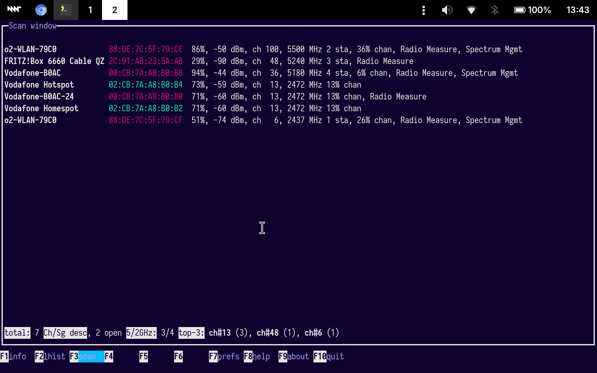This screenshot has height=373, width=597.
Task: Open F7 prefs menu
Action: [x=224, y=356]
